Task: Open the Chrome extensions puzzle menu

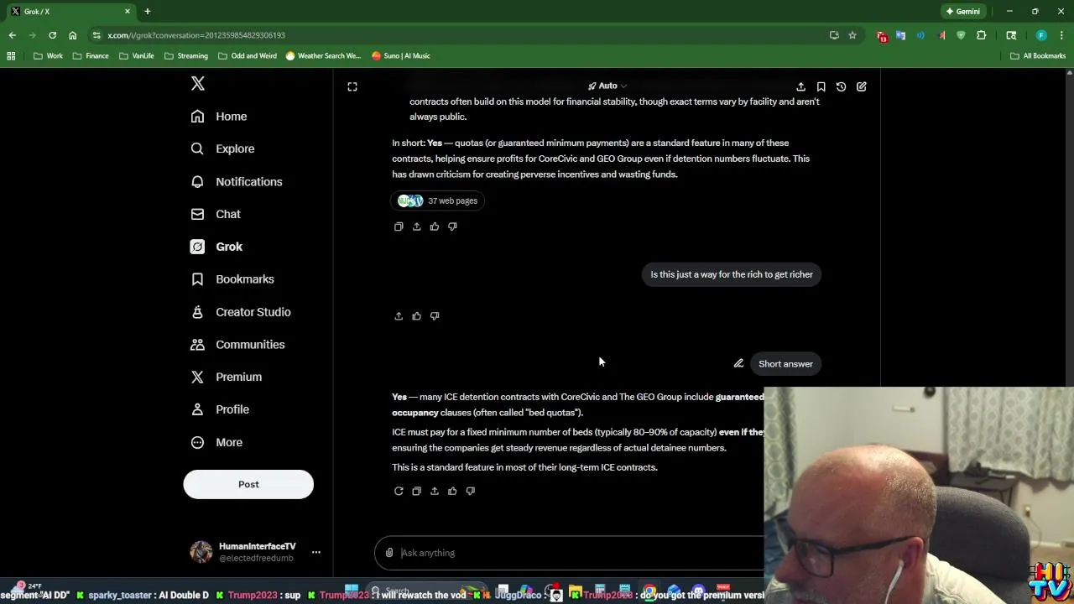Action: point(981,35)
